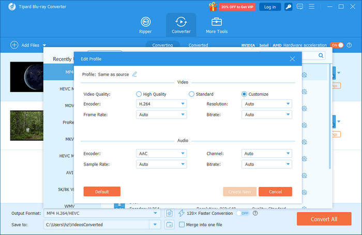Click the format list scrollbar
This screenshot has width=362, height=235.
(330, 116)
